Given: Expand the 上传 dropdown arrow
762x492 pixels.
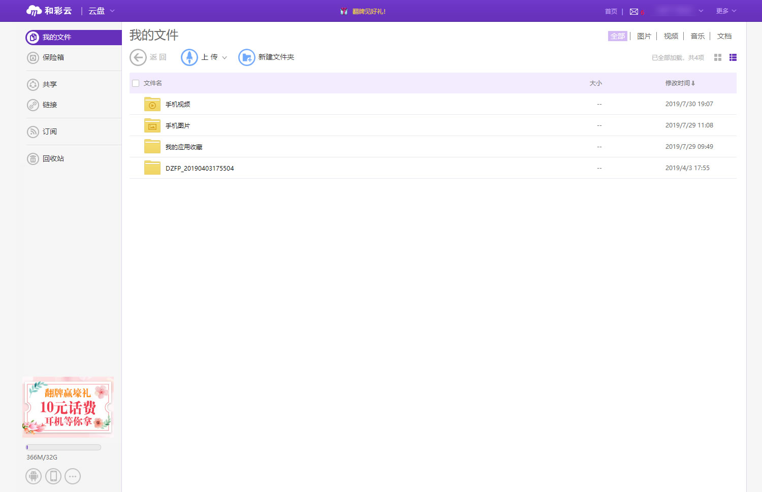Looking at the screenshot, I should click(225, 57).
